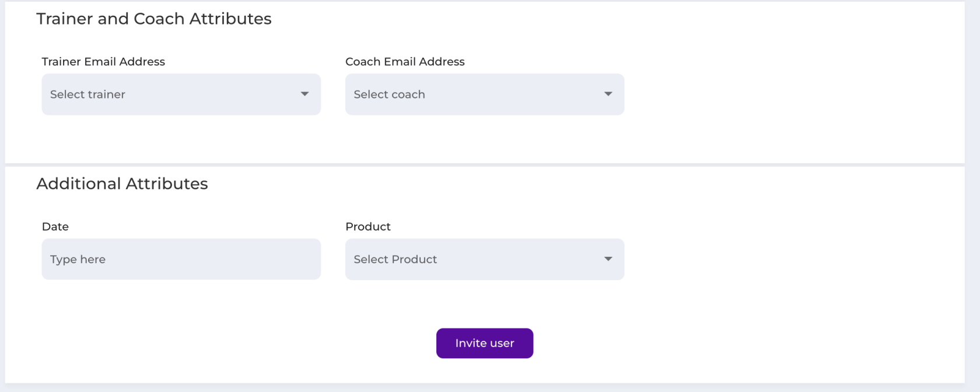Image resolution: width=980 pixels, height=392 pixels.
Task: Select the Trainer and Coach Attributes heading
Action: [154, 19]
